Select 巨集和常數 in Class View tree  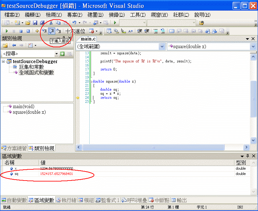[31, 67]
